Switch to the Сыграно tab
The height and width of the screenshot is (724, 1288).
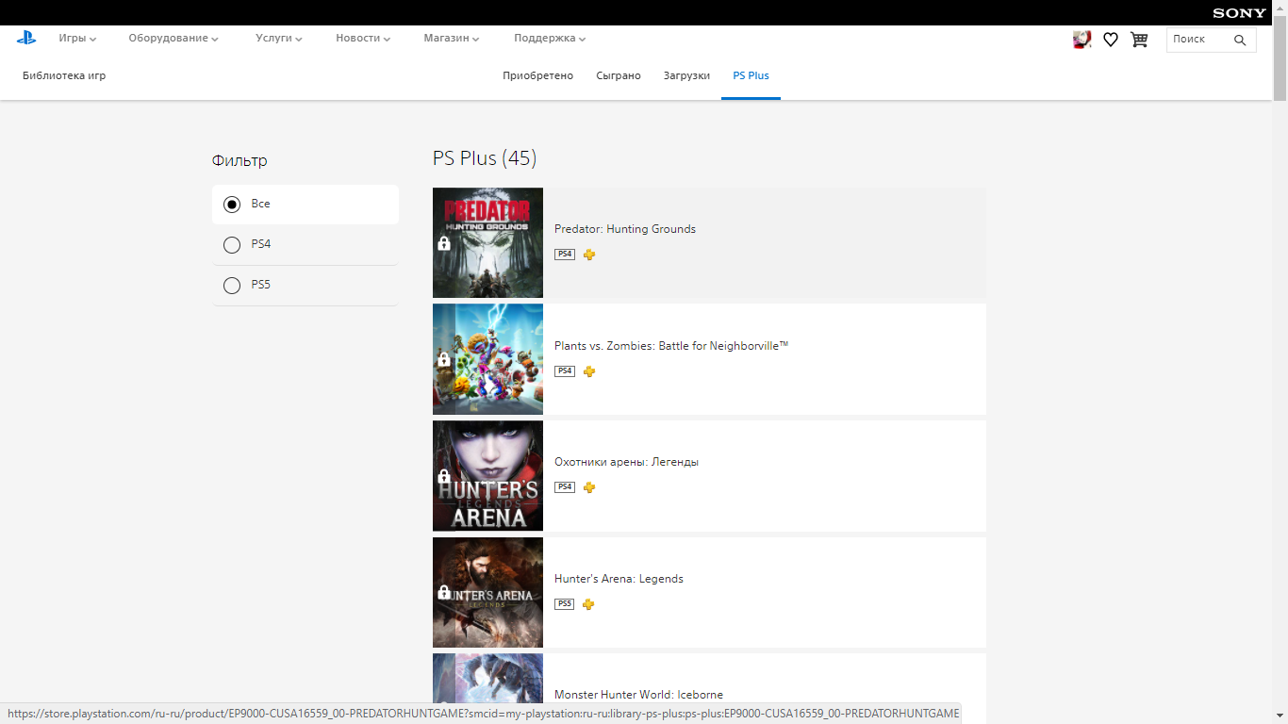(619, 75)
